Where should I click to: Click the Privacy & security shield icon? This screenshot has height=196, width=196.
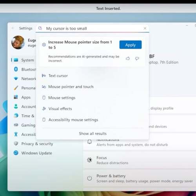(x=16, y=143)
